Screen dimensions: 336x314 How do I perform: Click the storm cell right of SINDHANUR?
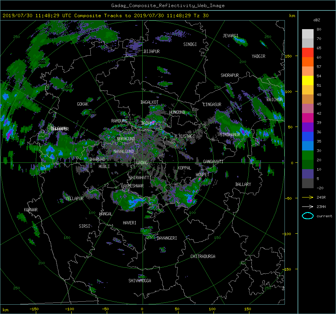pos(244,131)
